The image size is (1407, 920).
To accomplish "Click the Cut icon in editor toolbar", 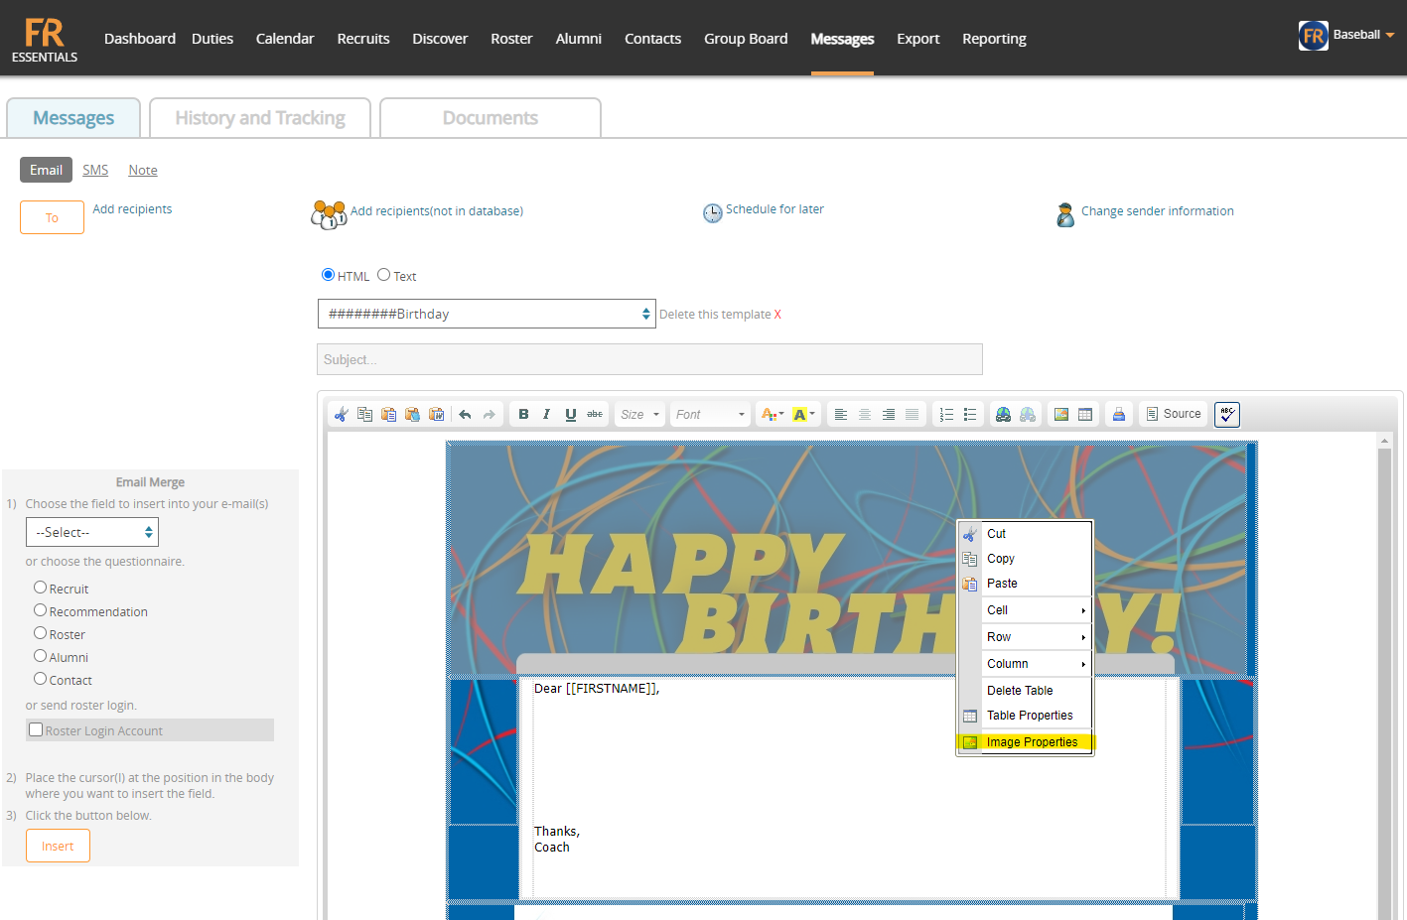I will [341, 415].
